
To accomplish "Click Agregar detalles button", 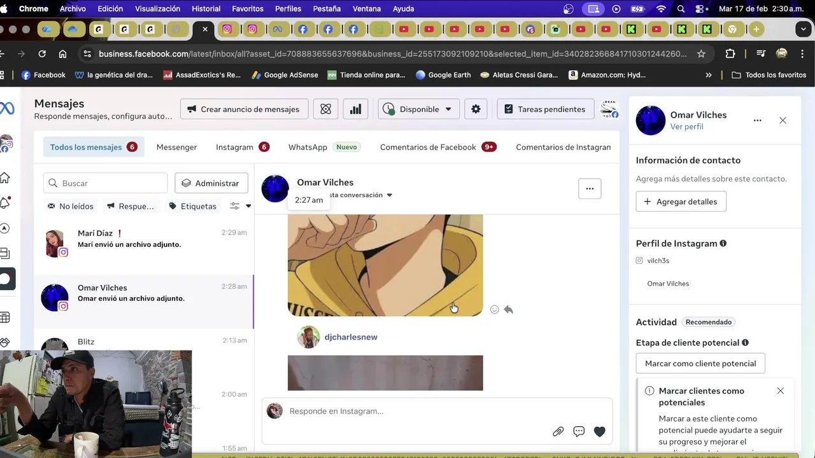I will pos(681,202).
